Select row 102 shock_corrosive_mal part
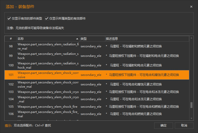This screenshot has width=198, height=133. coord(48,84)
